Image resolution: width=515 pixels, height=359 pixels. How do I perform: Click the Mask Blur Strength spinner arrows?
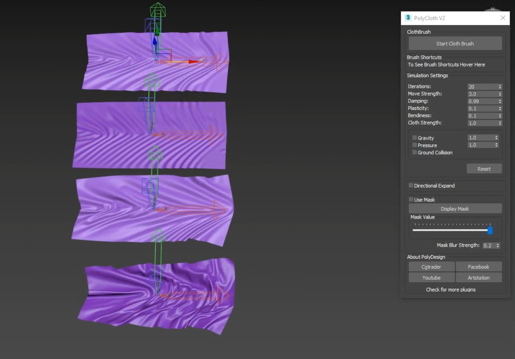498,245
